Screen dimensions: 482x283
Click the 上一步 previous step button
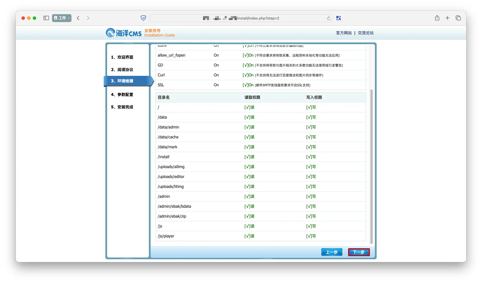(x=332, y=252)
